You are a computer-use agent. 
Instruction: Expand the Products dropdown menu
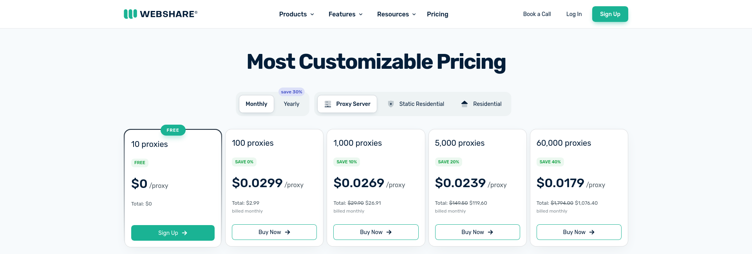tap(296, 14)
